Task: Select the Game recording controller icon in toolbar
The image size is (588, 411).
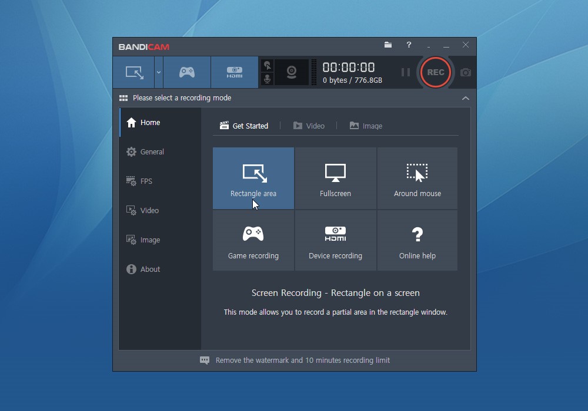Action: pos(187,72)
